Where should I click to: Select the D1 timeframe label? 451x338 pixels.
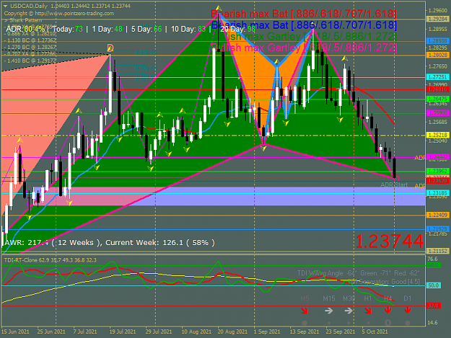(408, 298)
